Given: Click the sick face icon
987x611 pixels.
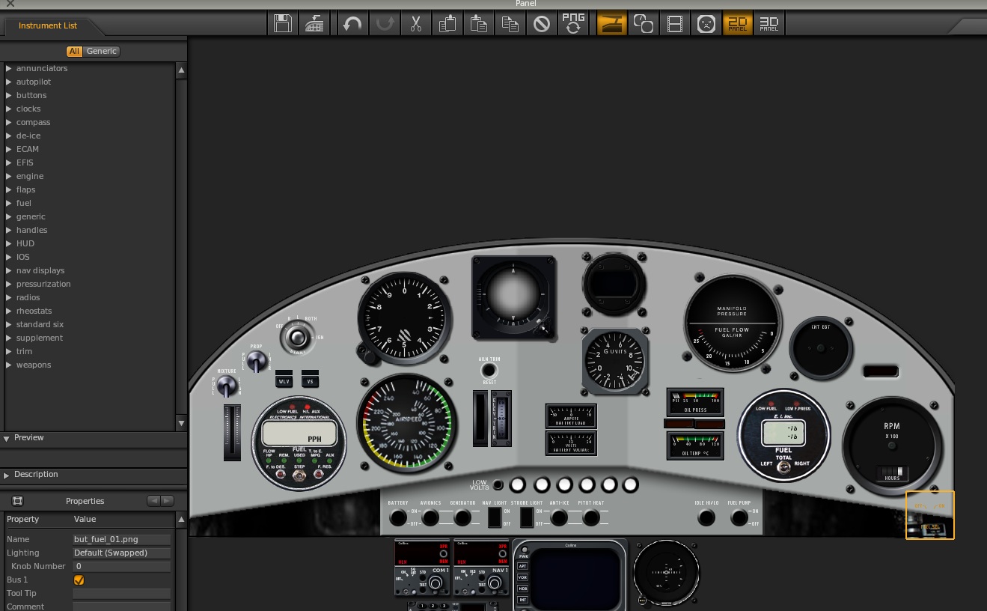Looking at the screenshot, I should point(706,24).
